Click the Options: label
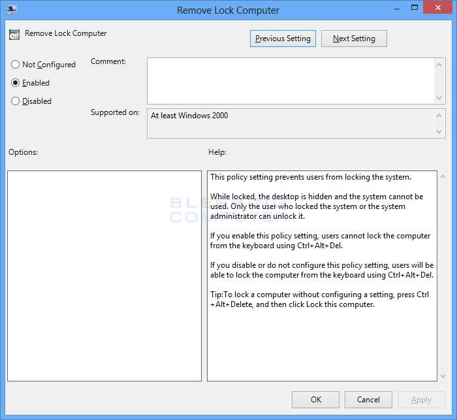This screenshot has width=457, height=420. tap(23, 152)
